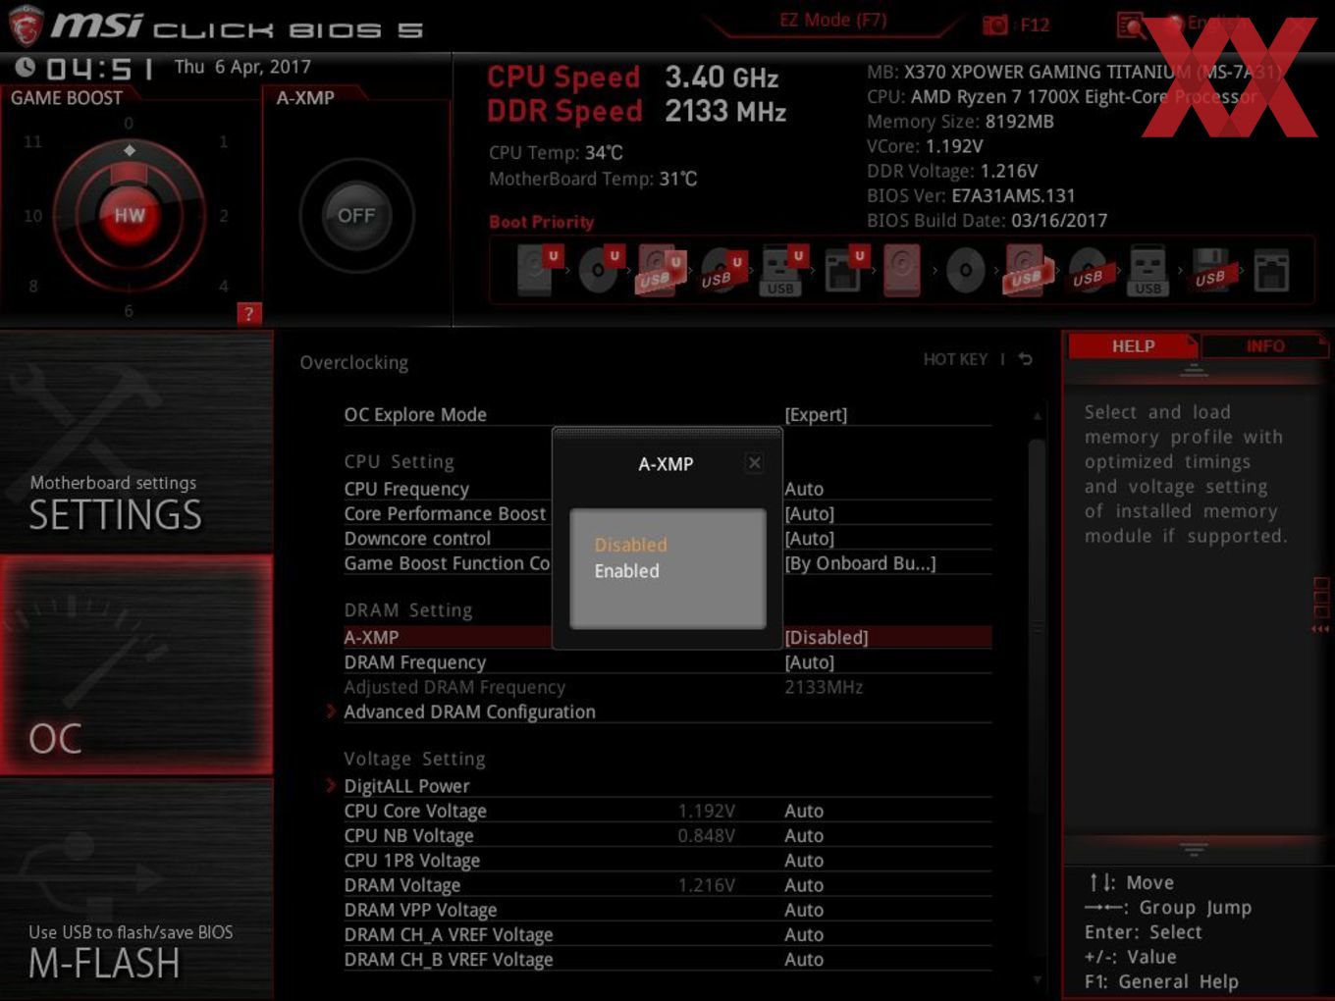
Task: Select the UEFI USB hard disk boot icon
Action: pos(660,270)
